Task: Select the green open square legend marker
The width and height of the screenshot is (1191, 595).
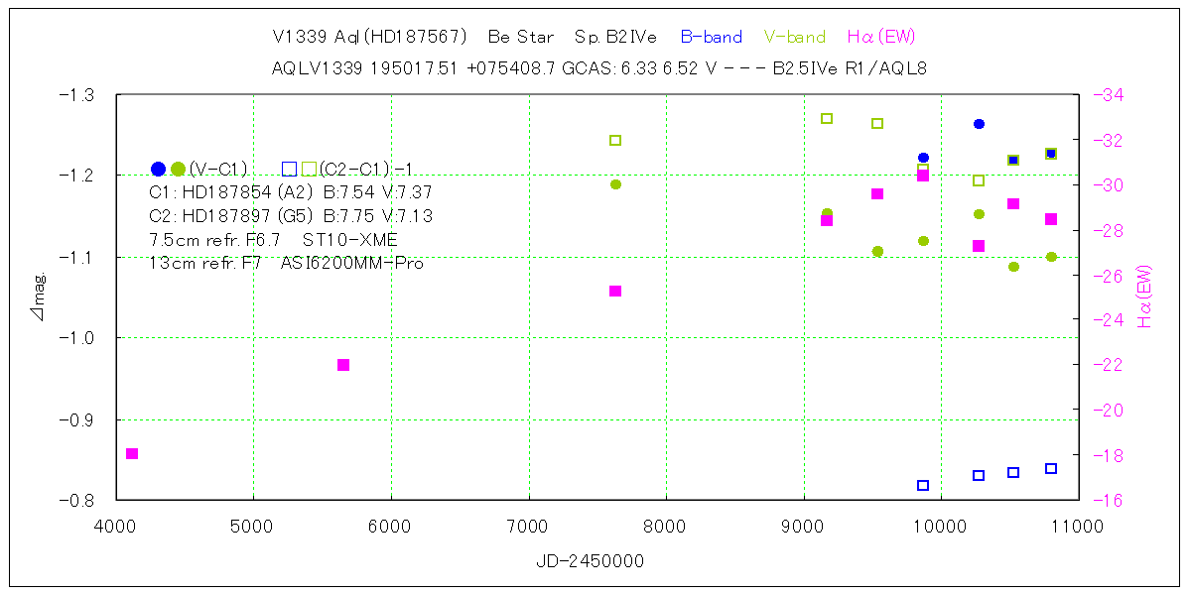Action: click(310, 169)
